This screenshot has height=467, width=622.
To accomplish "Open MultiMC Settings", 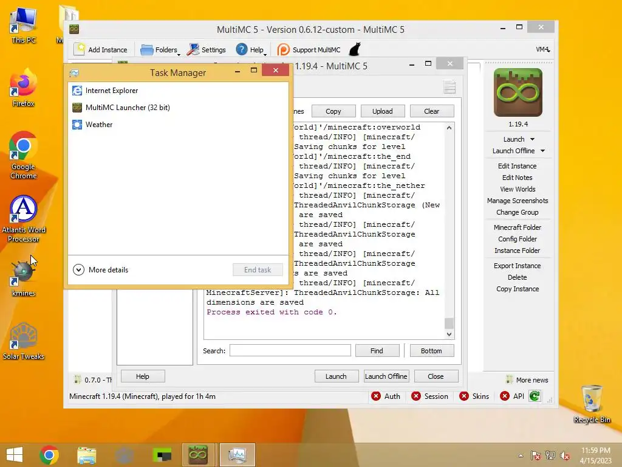I will (x=207, y=50).
